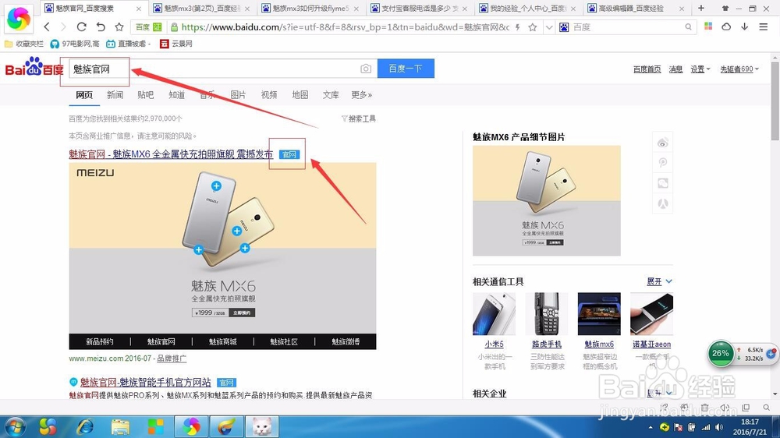This screenshot has width=780, height=438.
Task: Click the 魅族MX6 产品细节图片 image
Action: click(x=547, y=200)
